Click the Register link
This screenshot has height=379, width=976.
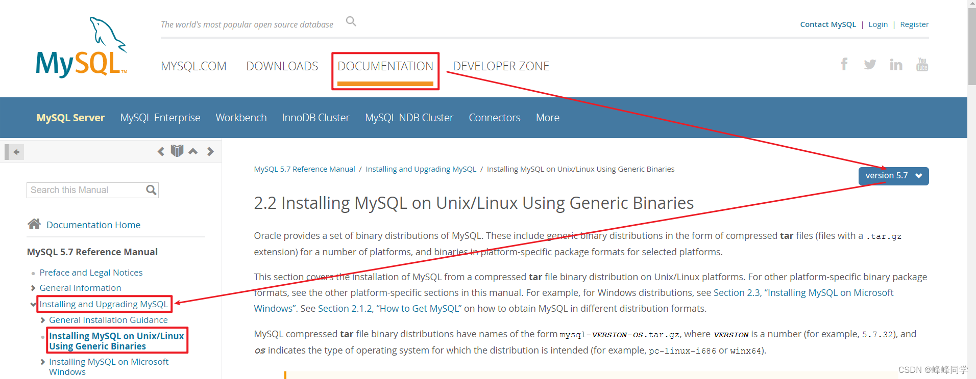click(x=914, y=24)
